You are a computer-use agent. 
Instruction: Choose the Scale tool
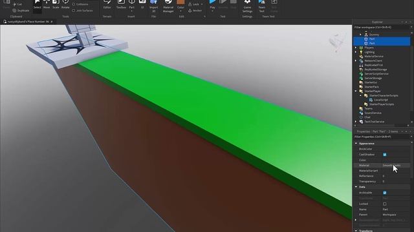(x=56, y=5)
